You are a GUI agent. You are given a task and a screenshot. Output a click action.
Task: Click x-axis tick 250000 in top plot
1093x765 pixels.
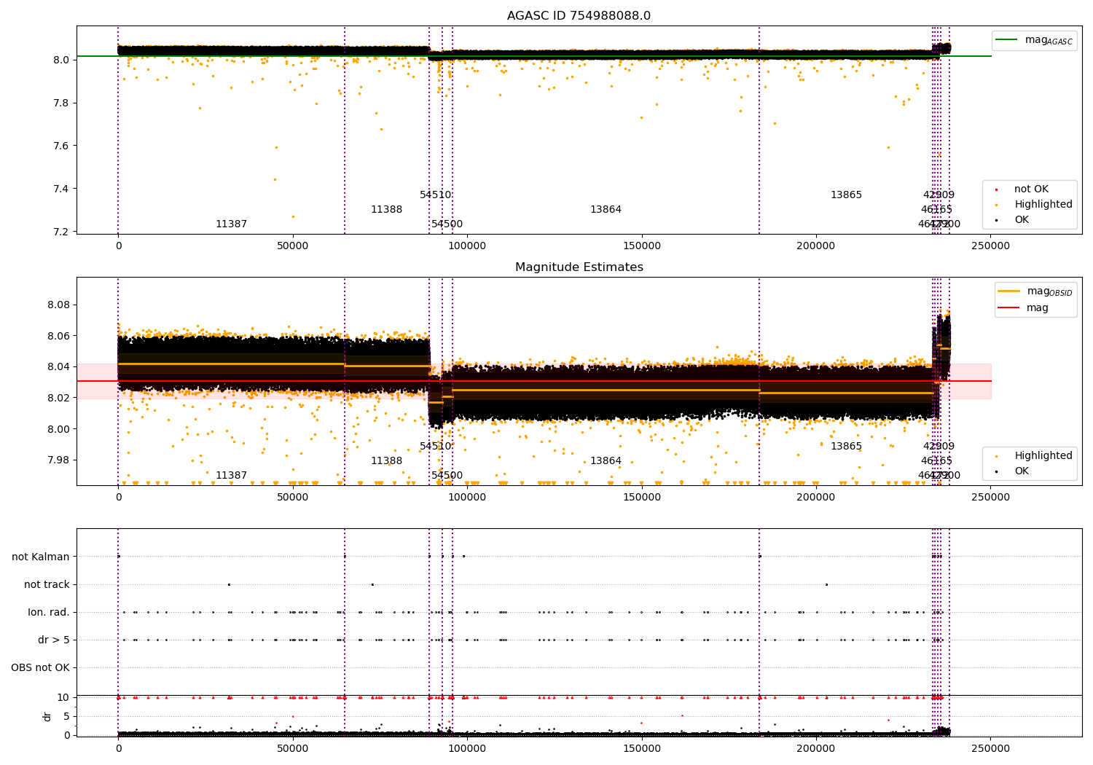pos(991,246)
